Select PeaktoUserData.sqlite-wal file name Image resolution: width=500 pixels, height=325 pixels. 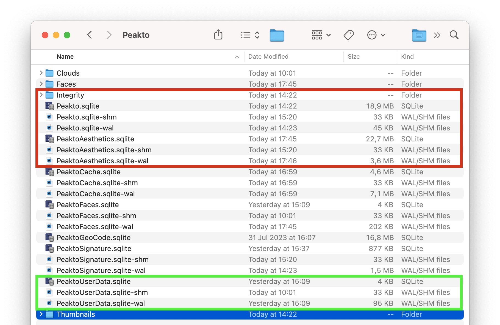101,303
